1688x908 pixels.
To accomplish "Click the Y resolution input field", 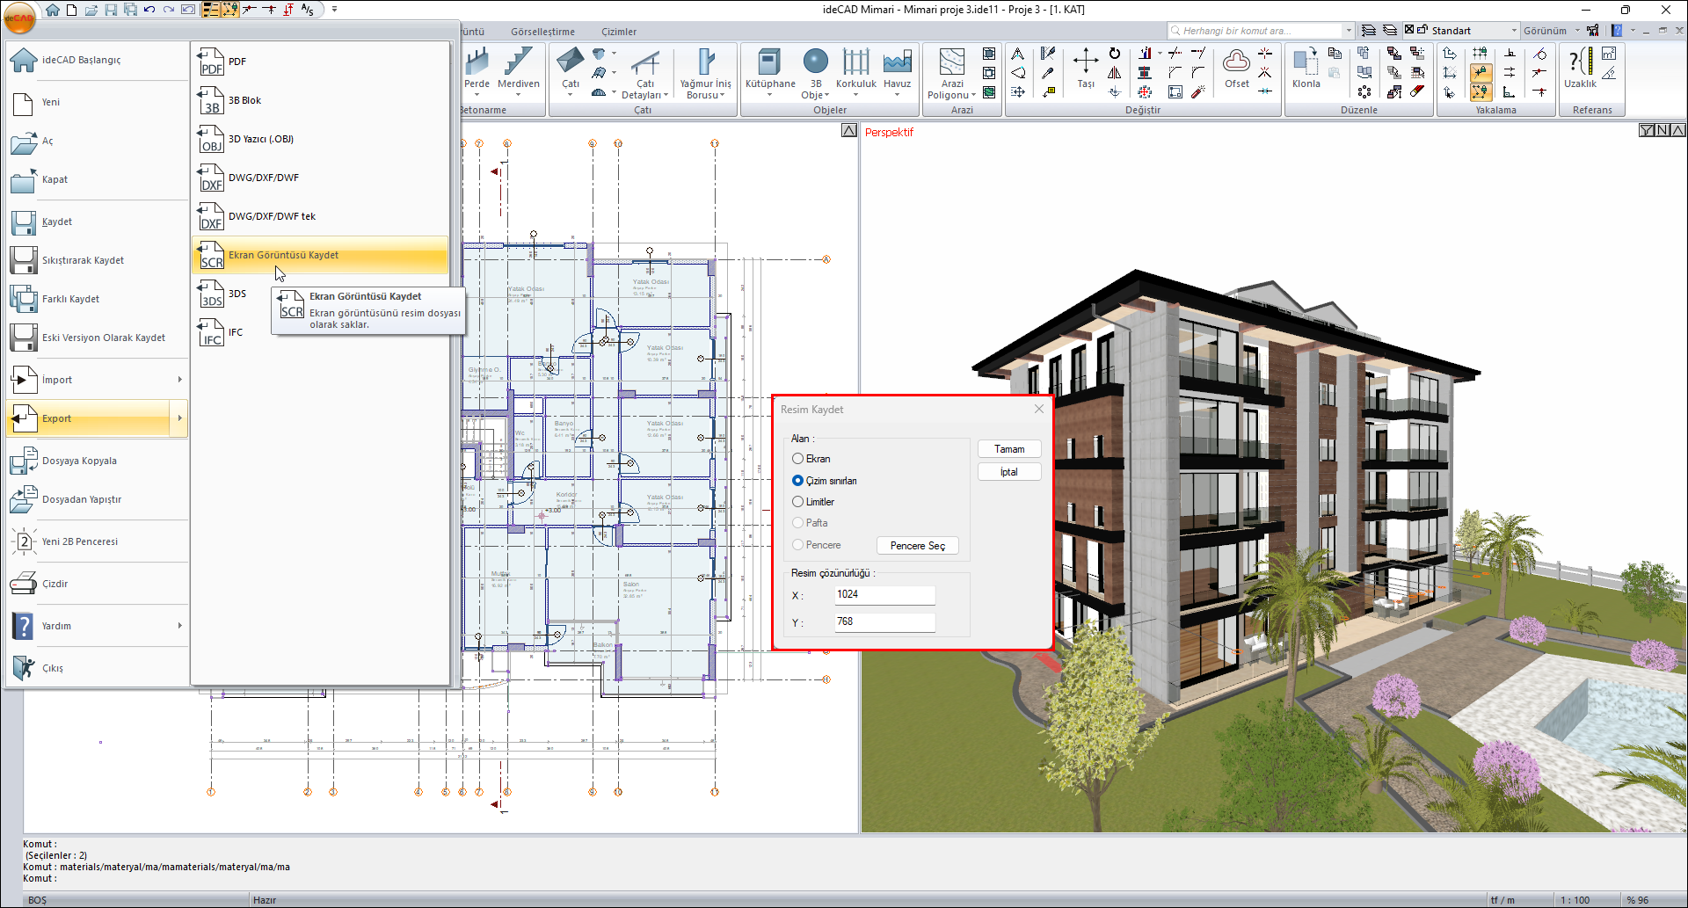I will coord(884,622).
